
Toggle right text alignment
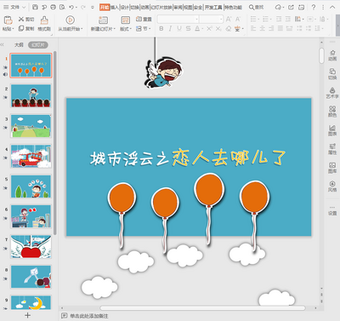(271, 29)
